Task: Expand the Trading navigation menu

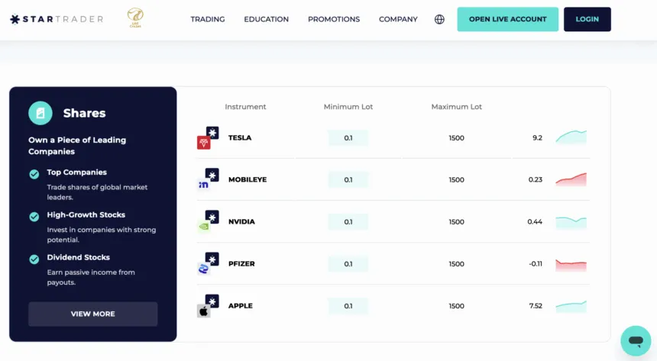Action: (x=208, y=19)
